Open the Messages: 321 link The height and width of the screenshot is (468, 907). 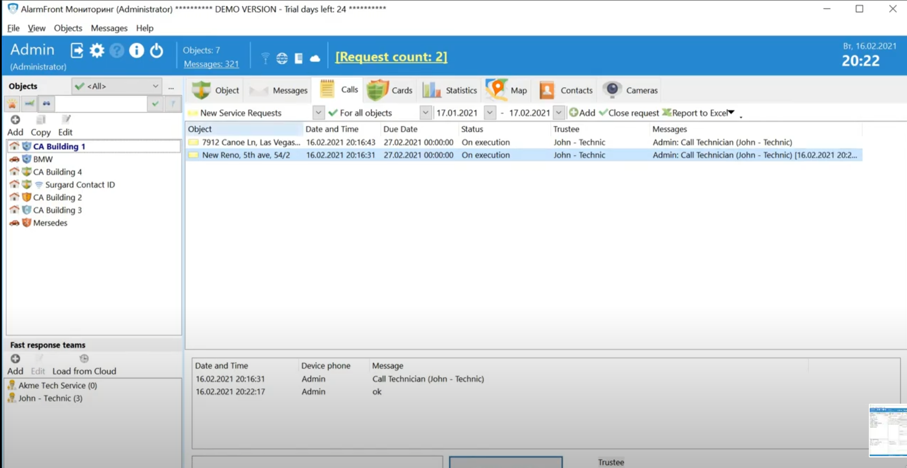click(211, 64)
